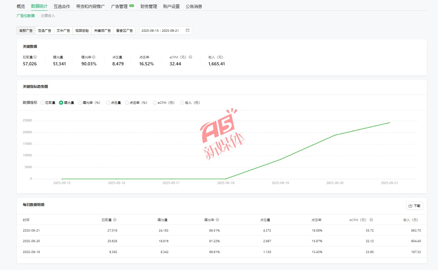
Task: Go to 账户设置 in the top navigation
Action: [x=171, y=6]
